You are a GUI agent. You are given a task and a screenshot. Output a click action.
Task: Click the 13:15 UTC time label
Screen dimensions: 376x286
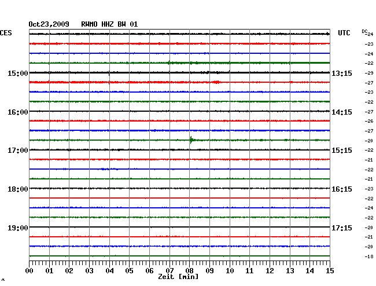tap(342, 73)
